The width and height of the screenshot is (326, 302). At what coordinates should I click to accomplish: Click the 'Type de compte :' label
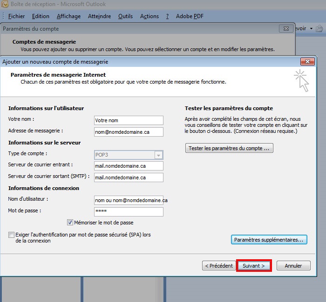click(x=27, y=153)
